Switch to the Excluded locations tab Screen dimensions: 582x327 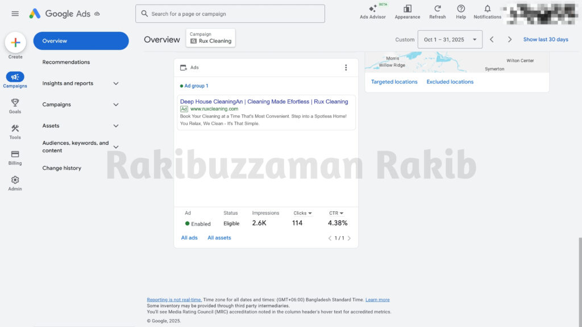(450, 81)
